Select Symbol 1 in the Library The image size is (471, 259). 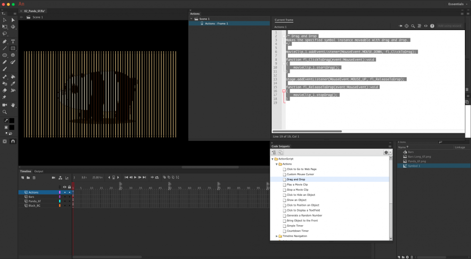414,166
